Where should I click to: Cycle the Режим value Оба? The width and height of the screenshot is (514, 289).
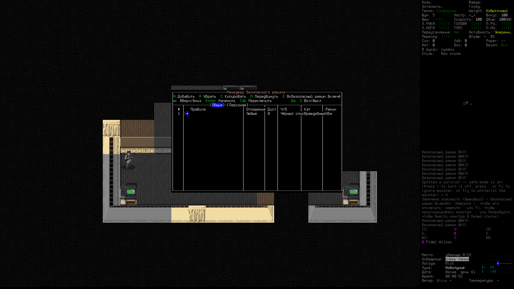[x=329, y=113]
